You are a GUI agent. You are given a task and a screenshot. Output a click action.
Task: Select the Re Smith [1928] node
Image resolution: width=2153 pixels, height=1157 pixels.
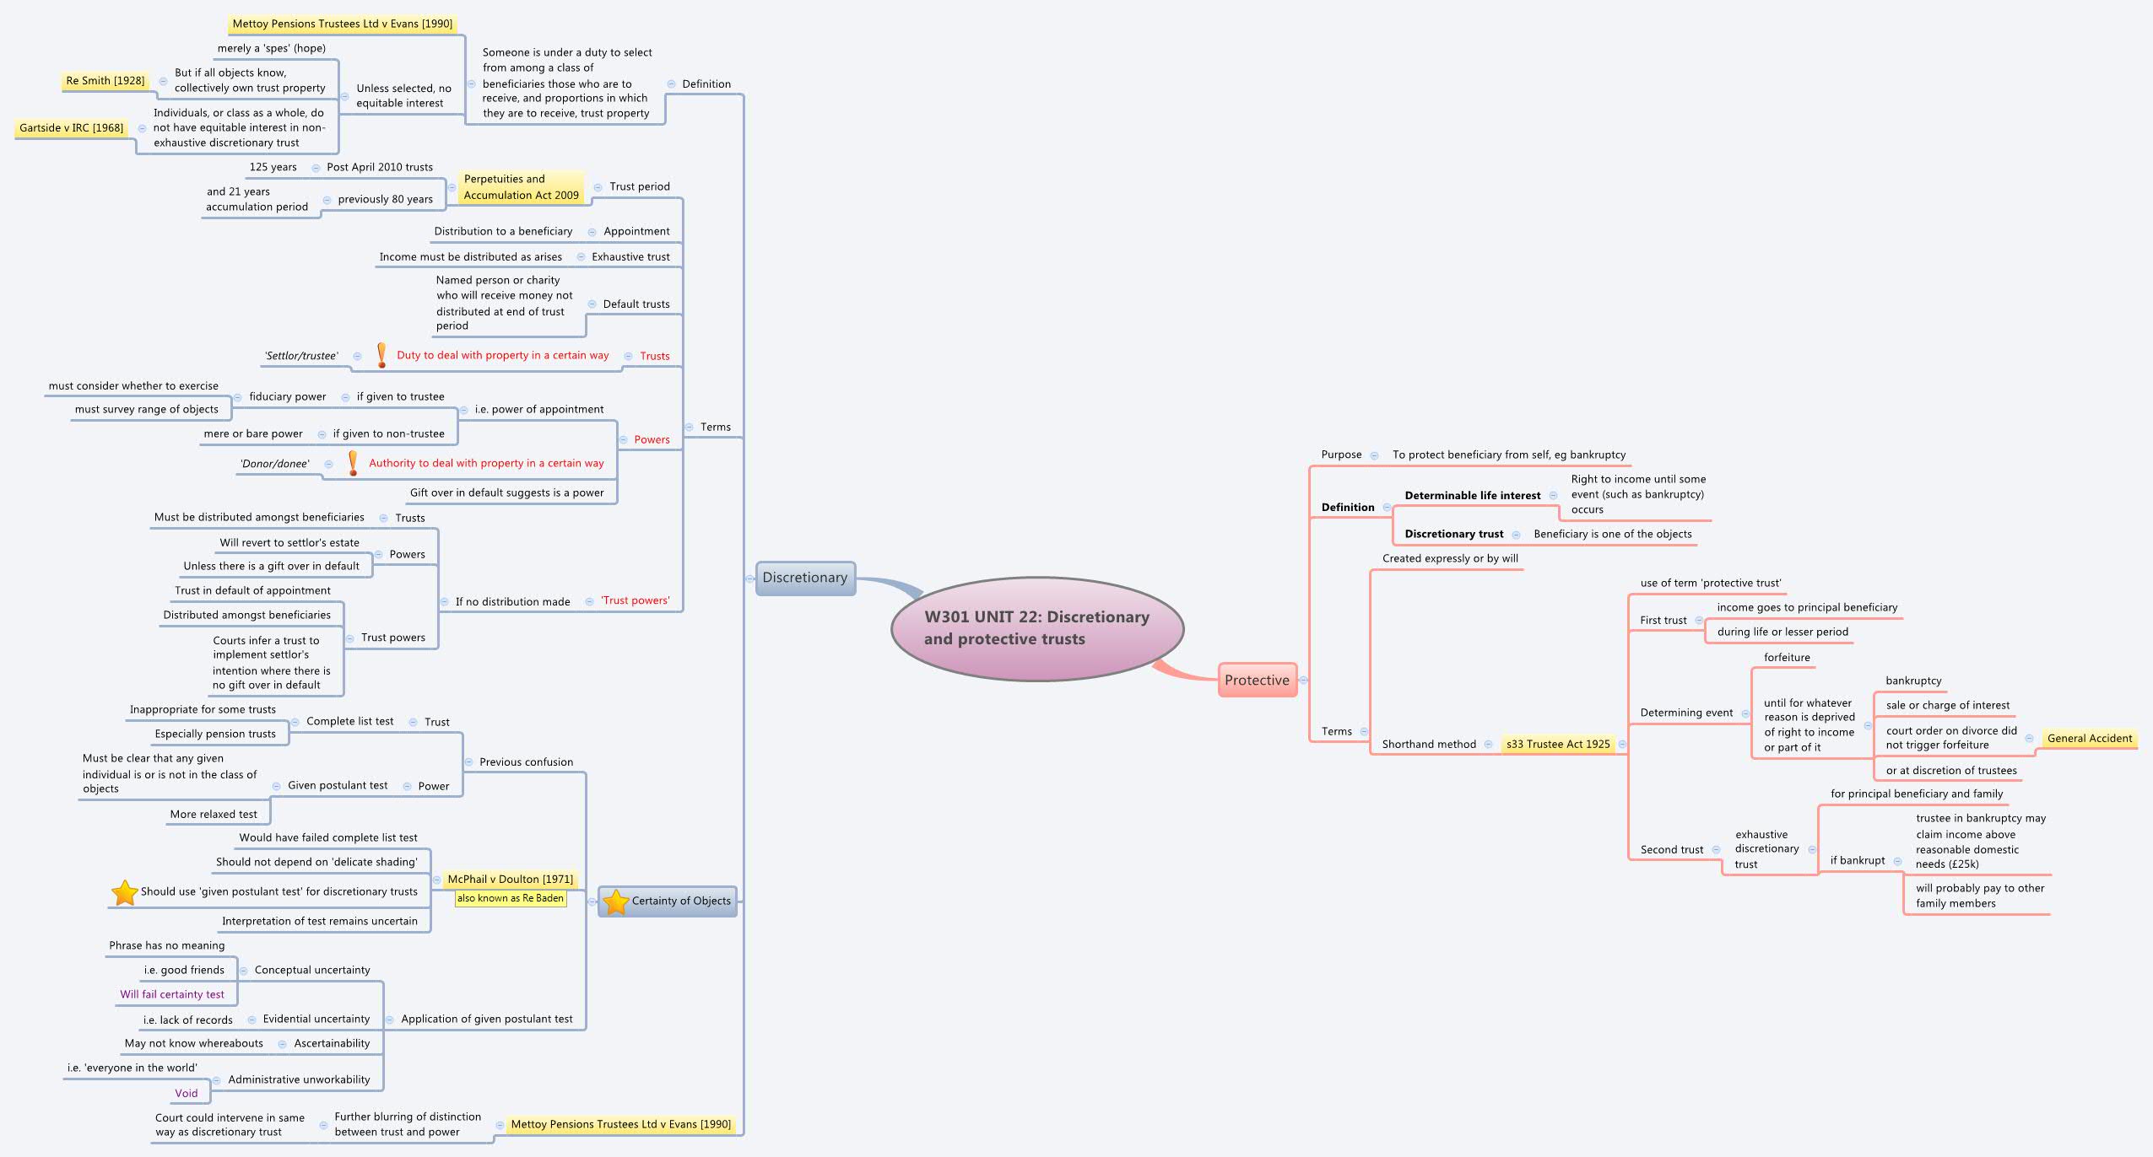(x=105, y=81)
